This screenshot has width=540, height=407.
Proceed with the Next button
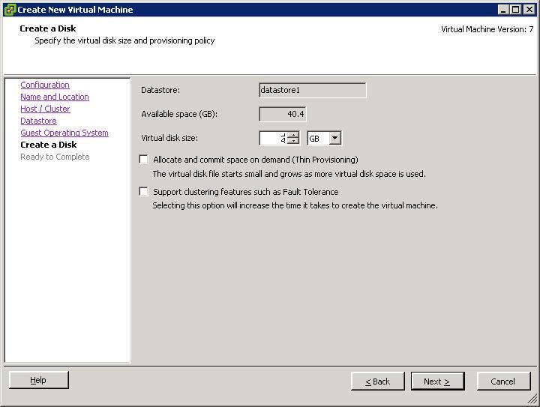click(437, 382)
